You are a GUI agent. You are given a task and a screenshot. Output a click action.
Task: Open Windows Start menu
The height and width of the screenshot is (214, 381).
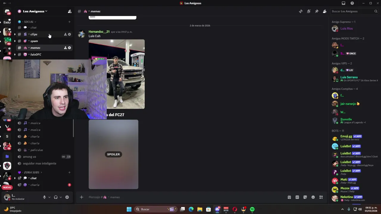(x=129, y=209)
